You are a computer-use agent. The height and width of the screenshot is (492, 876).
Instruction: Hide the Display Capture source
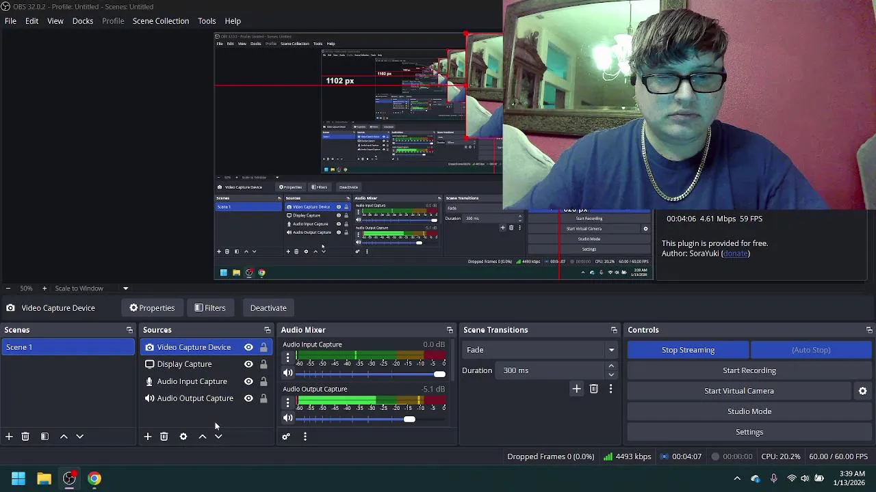248,364
